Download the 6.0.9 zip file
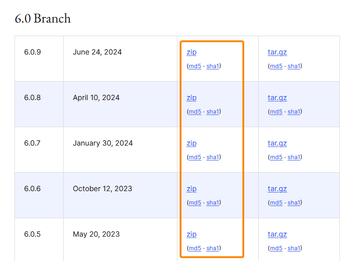 [x=191, y=52]
